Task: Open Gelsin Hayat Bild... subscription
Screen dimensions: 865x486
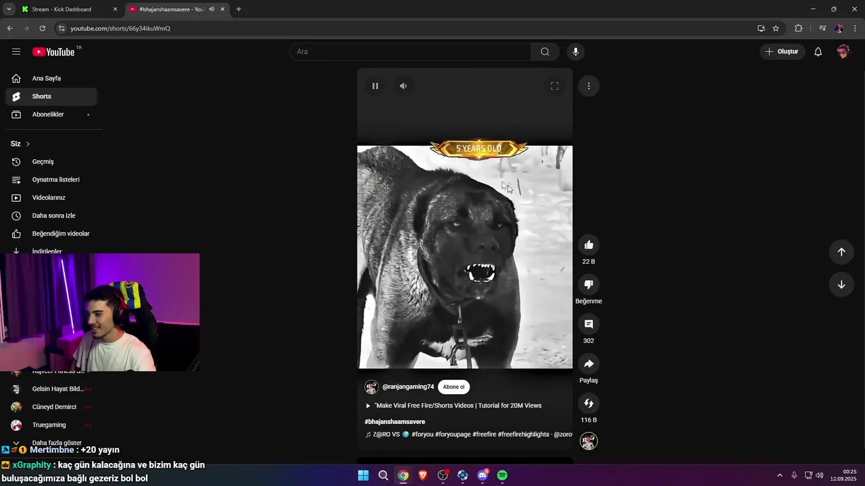Action: point(51,389)
